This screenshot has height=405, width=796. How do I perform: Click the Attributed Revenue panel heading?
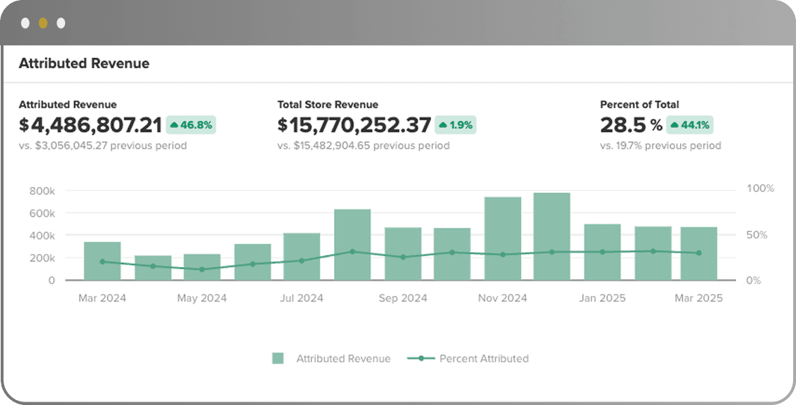click(x=83, y=64)
